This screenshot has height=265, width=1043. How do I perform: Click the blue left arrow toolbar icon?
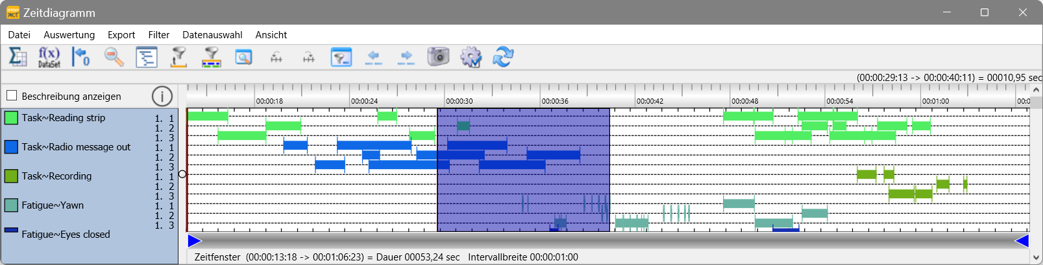[374, 58]
